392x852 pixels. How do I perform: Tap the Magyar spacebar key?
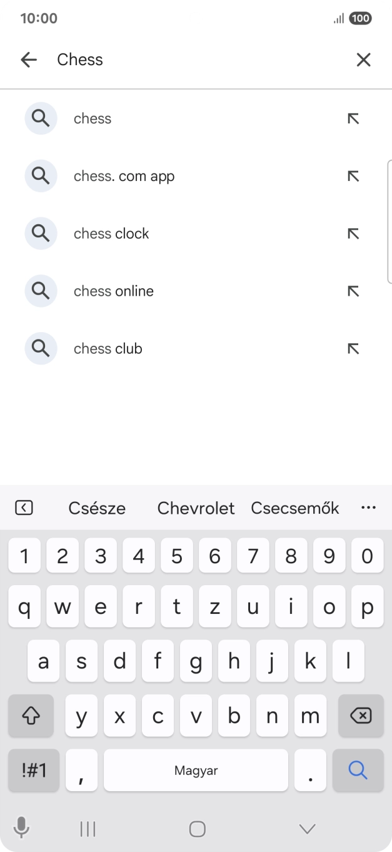(x=196, y=770)
